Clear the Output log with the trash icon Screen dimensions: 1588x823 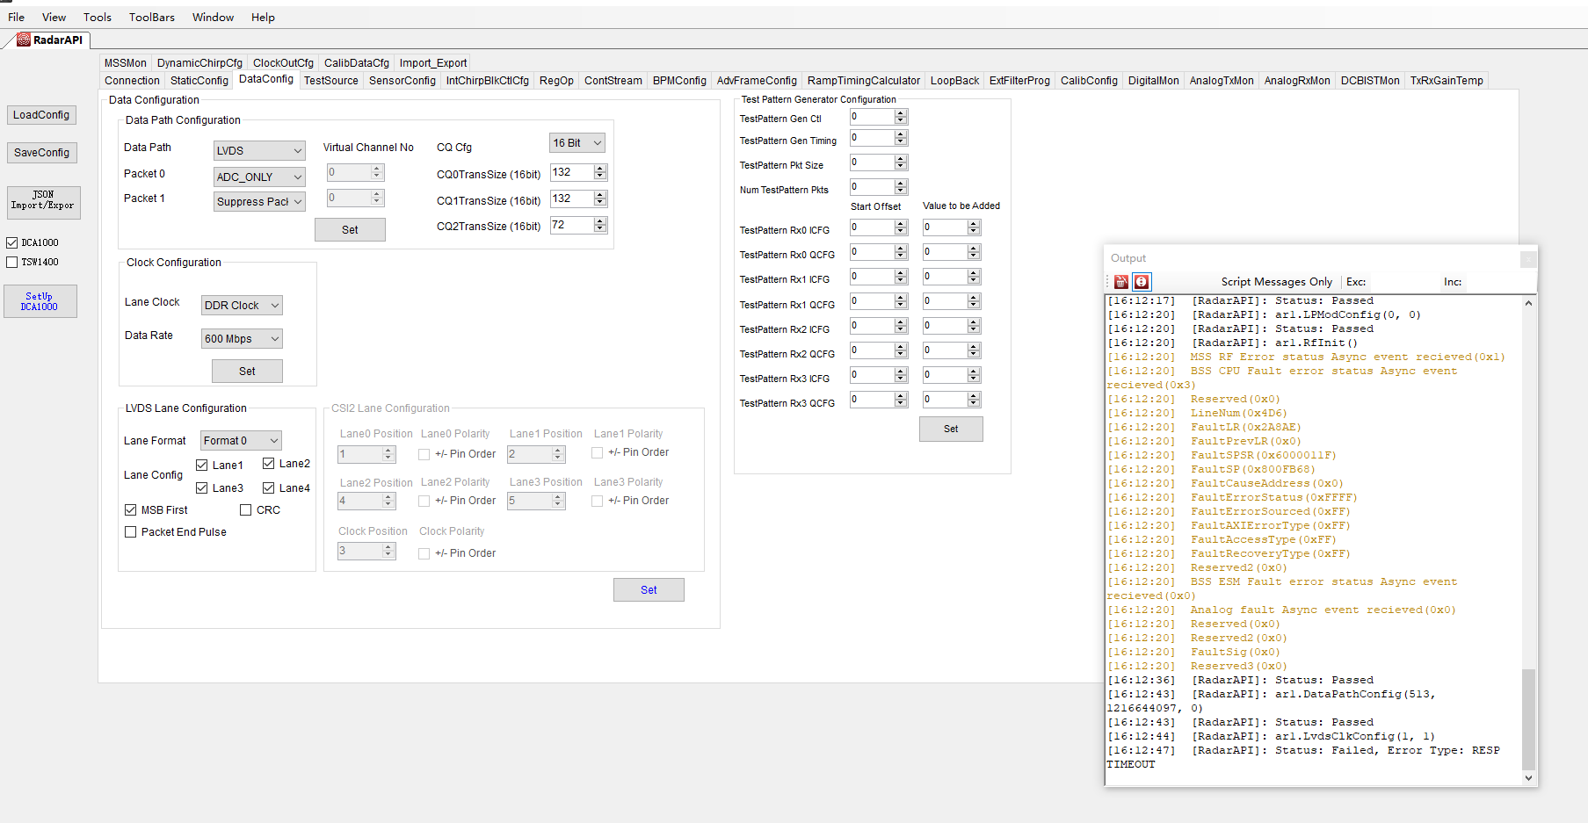(1120, 282)
